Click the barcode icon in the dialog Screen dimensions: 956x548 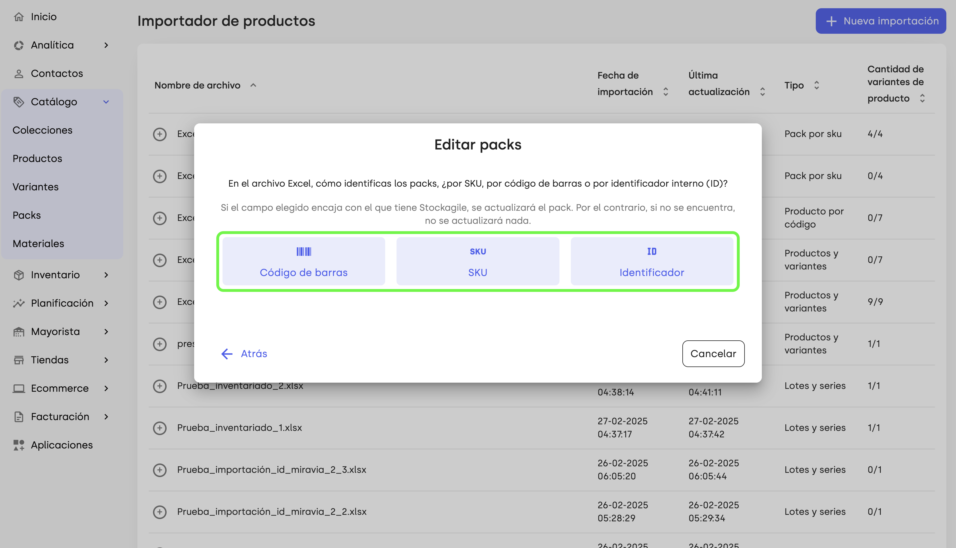click(x=303, y=251)
